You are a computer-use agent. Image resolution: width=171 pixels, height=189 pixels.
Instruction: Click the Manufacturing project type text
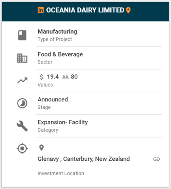pyautogui.click(x=57, y=32)
